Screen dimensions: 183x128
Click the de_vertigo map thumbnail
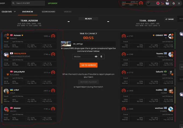coord(66,44)
